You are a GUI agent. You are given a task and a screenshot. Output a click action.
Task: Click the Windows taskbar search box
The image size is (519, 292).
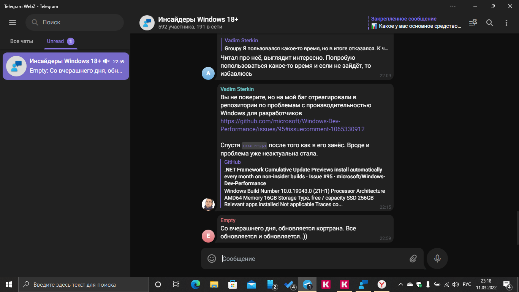[84, 284]
